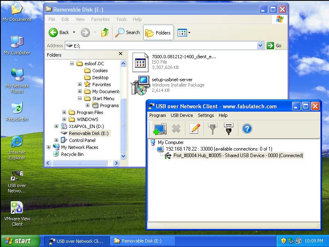Screen dimensions: 329x247
Task: Click the taskbar clock showing 10:09 PM
Action: (x=314, y=241)
